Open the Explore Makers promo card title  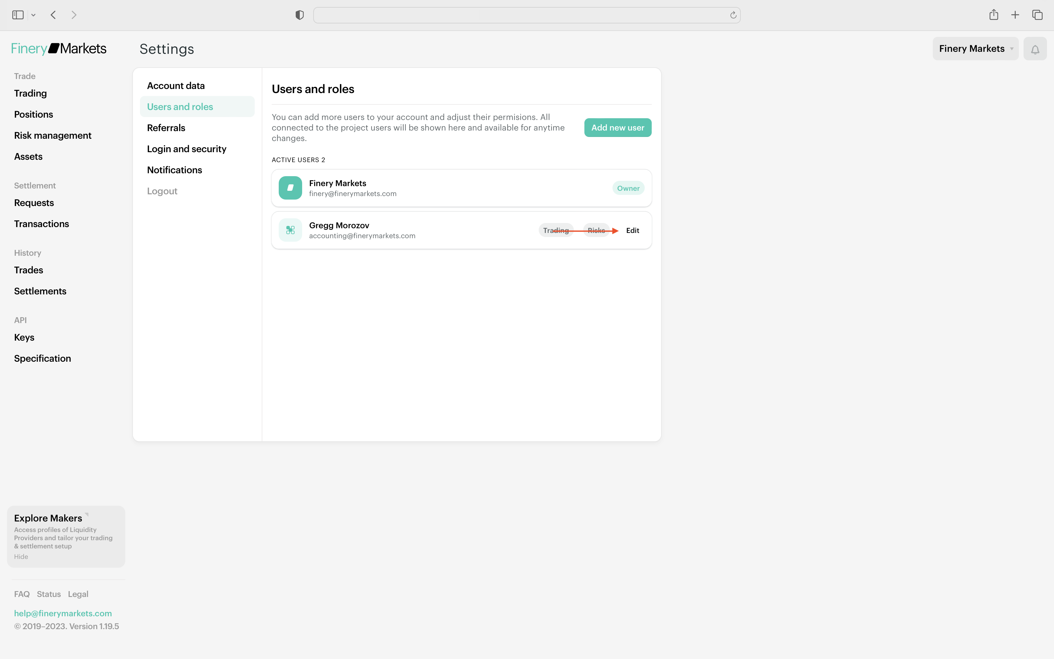(x=48, y=518)
